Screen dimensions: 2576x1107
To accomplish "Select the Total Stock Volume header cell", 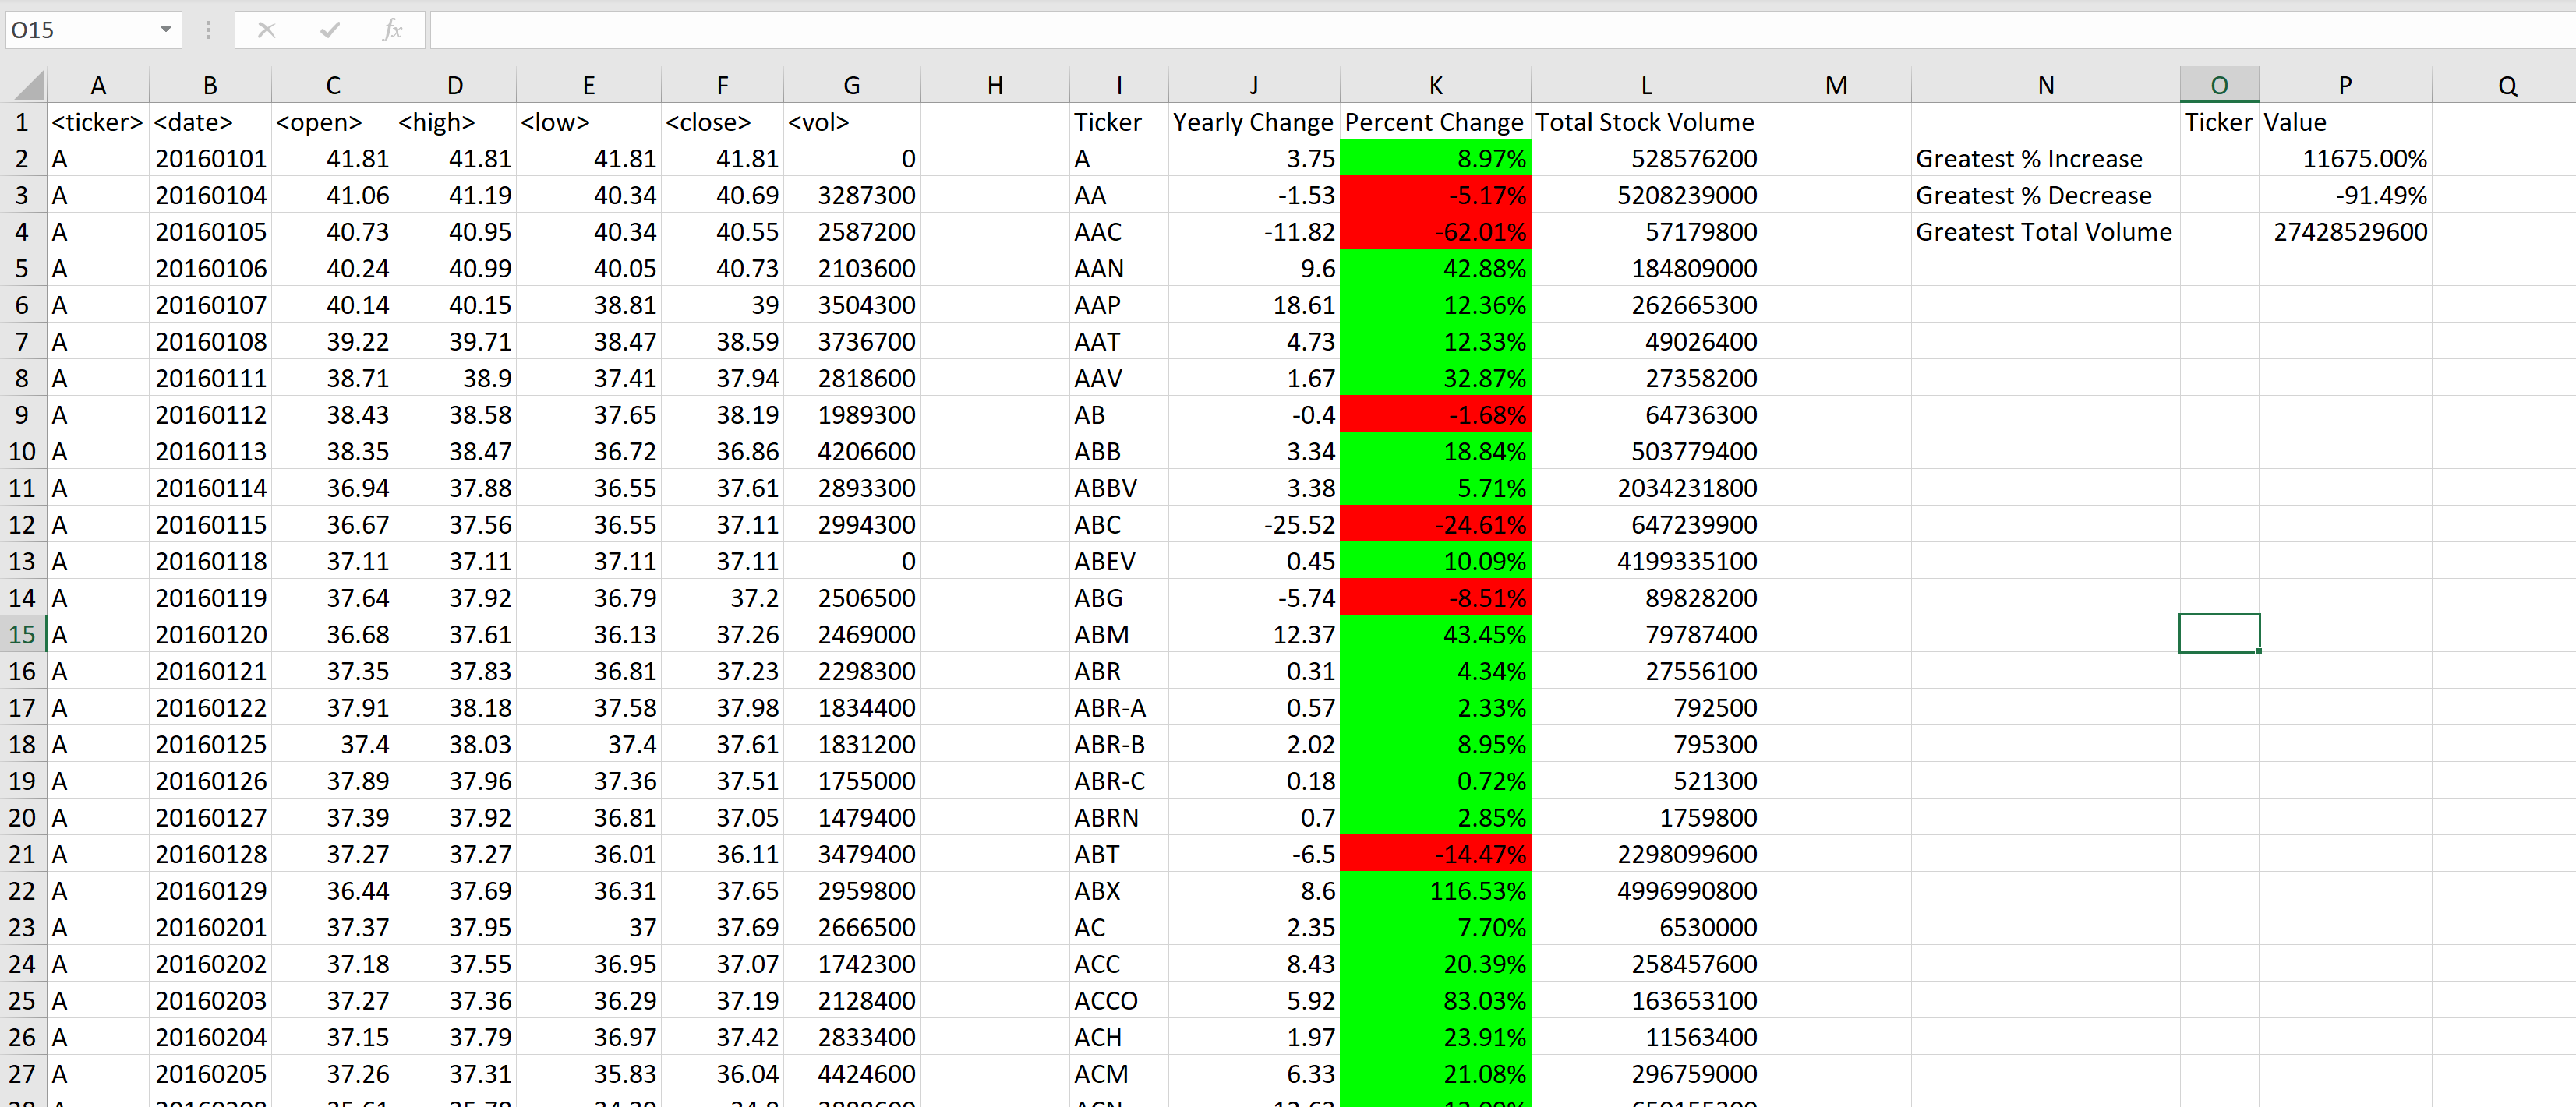I will point(1645,122).
